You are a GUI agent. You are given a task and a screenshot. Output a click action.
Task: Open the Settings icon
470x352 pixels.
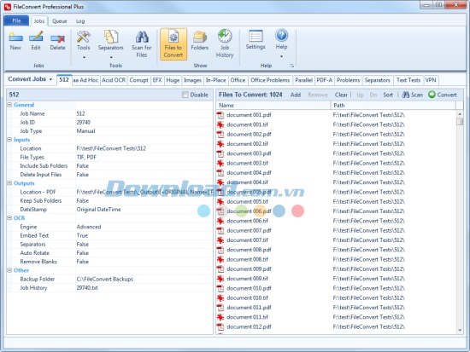click(x=256, y=36)
